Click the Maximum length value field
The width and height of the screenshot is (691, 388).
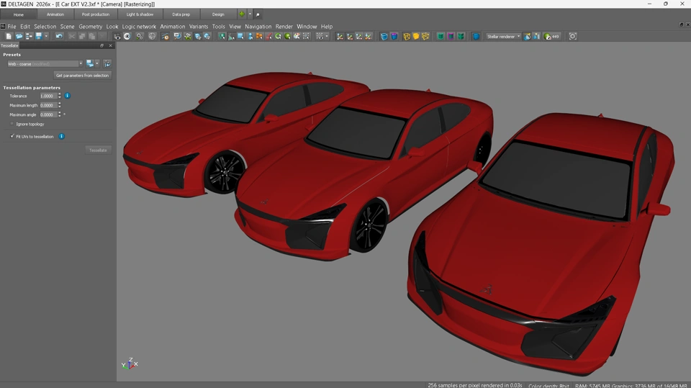click(x=48, y=105)
